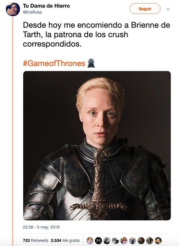Image resolution: width=179 pixels, height=246 pixels.
Task: Open the seventh dark brown liker avatar
Action: 141,241
